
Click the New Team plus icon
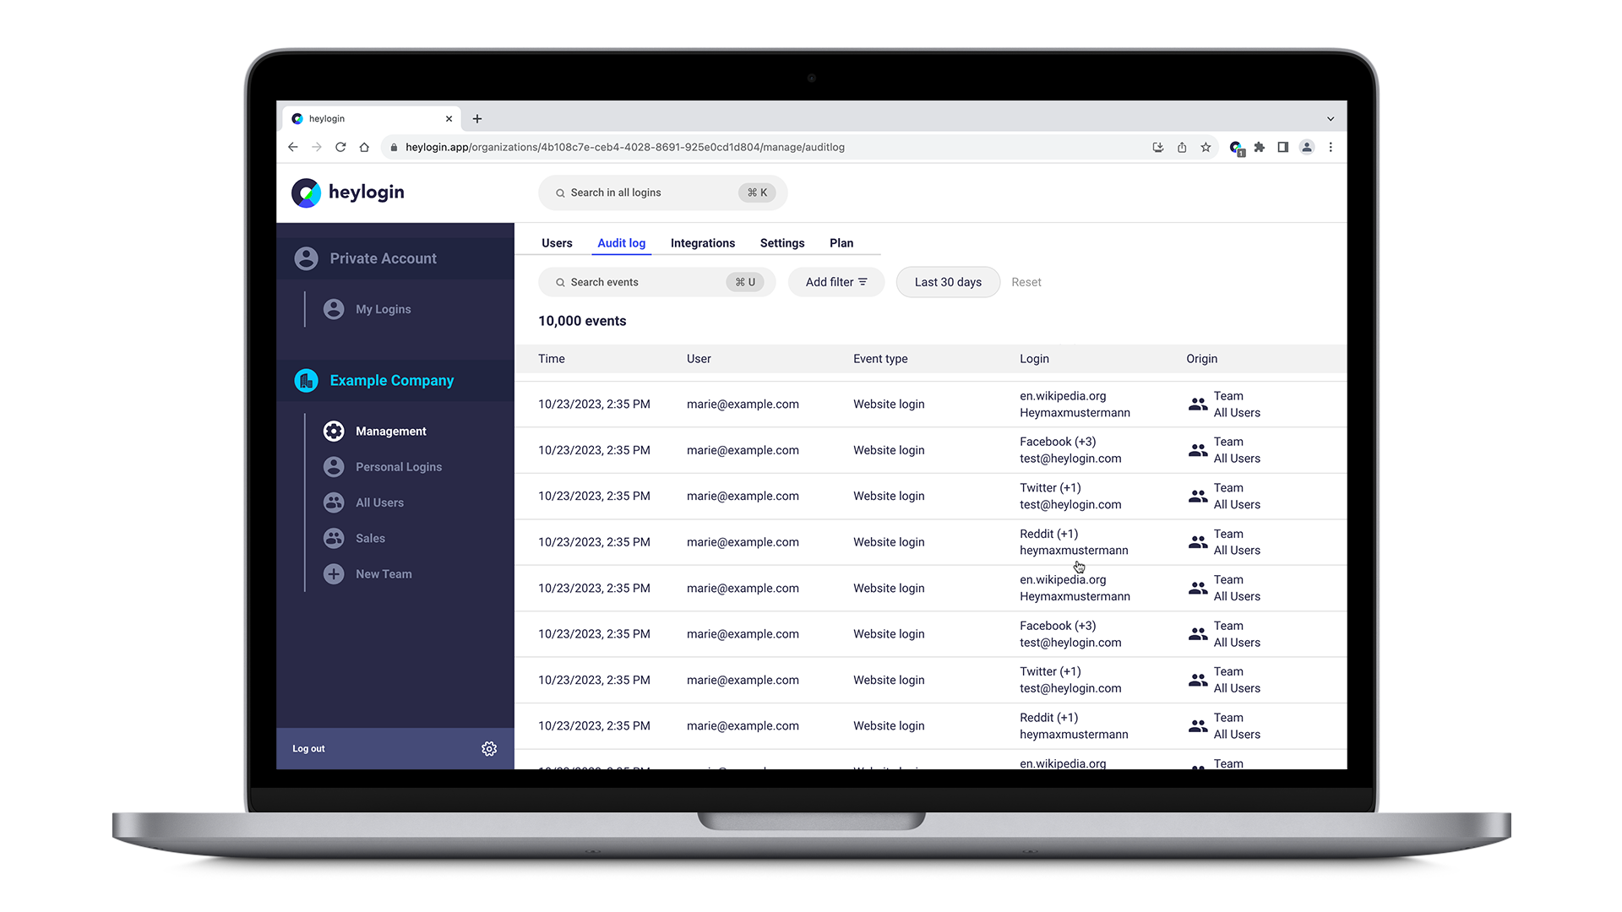[334, 574]
